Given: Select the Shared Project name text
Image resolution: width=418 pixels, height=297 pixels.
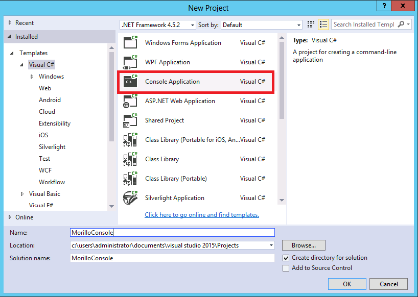Looking at the screenshot, I should [x=165, y=120].
